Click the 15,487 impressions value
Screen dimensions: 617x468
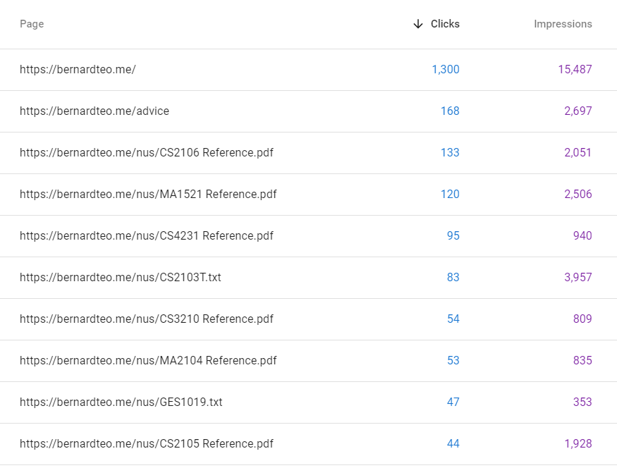(575, 70)
